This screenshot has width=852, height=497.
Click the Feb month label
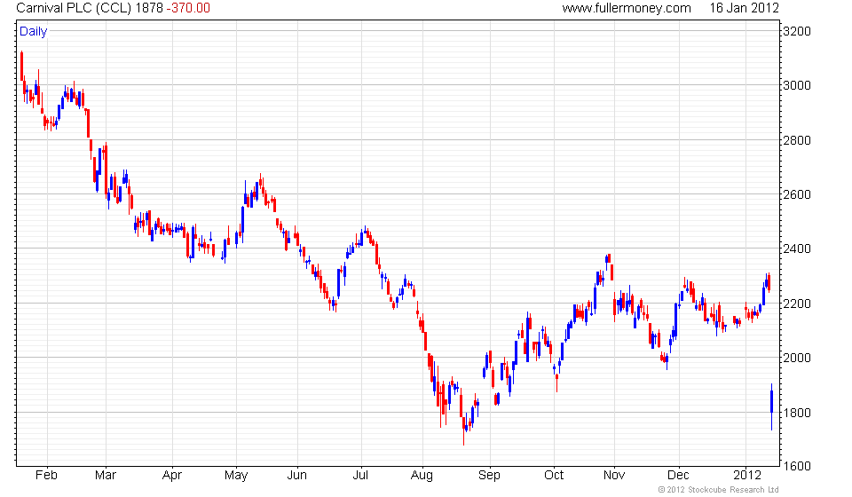point(46,476)
